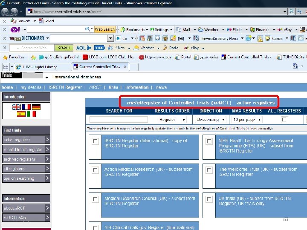The width and height of the screenshot is (307, 230).
Task: Click the Convert toolbar icon
Action: pyautogui.click(x=13, y=21)
